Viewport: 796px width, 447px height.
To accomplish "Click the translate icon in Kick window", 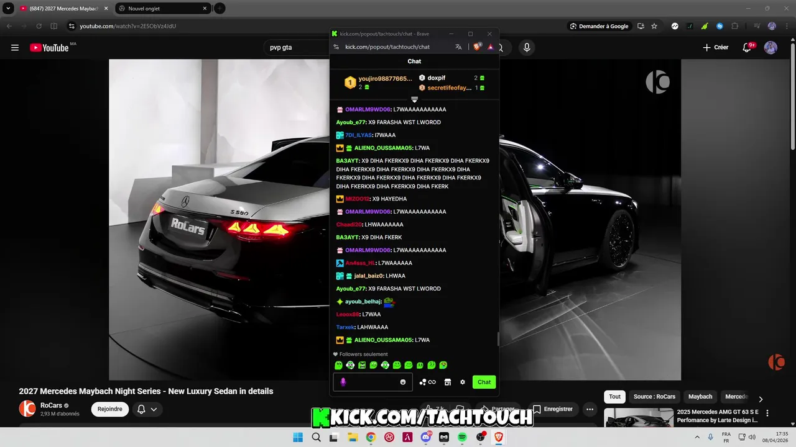I will [x=458, y=47].
